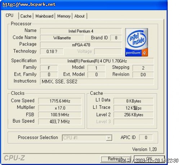Click the Refresh button
180x165 pixels.
116,159
